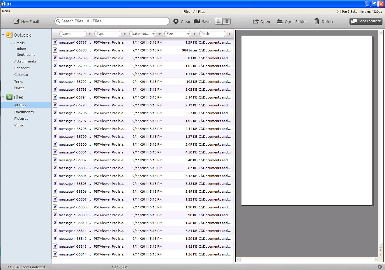Open the Size filter dropdown

188,34
